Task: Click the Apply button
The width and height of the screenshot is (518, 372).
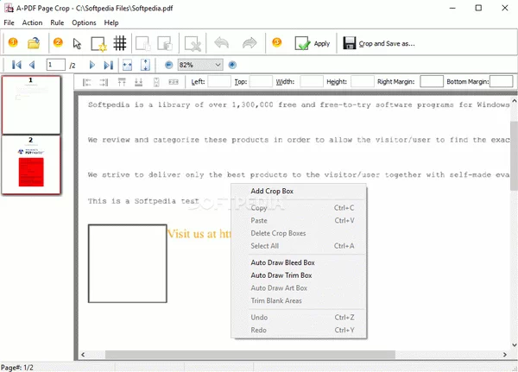Action: click(313, 43)
